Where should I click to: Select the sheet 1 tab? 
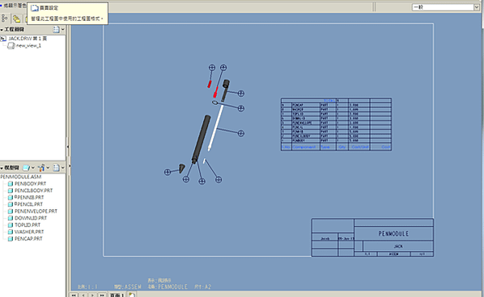(x=117, y=295)
